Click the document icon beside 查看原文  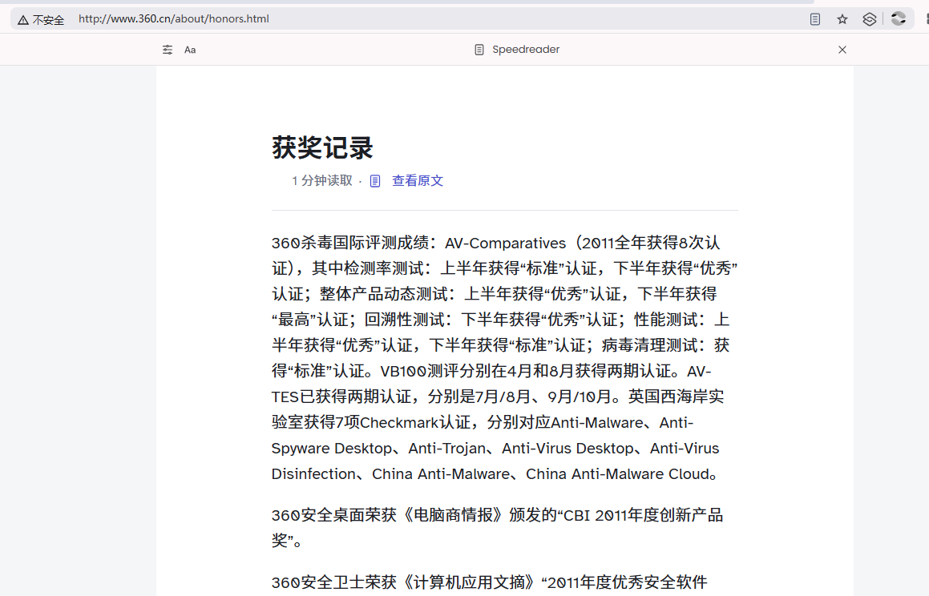pyautogui.click(x=375, y=180)
